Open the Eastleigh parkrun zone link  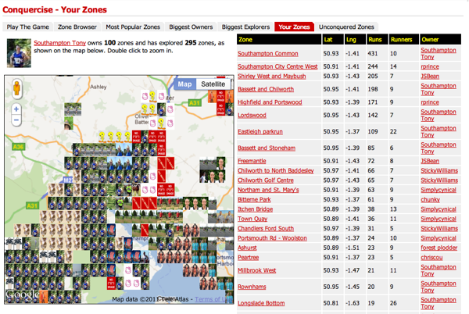pyautogui.click(x=260, y=131)
